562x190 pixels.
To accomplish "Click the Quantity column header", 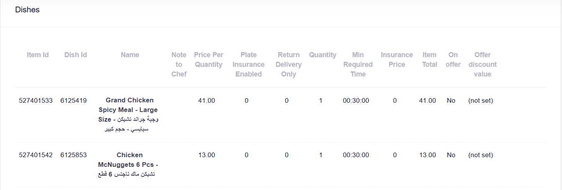I will pos(322,55).
